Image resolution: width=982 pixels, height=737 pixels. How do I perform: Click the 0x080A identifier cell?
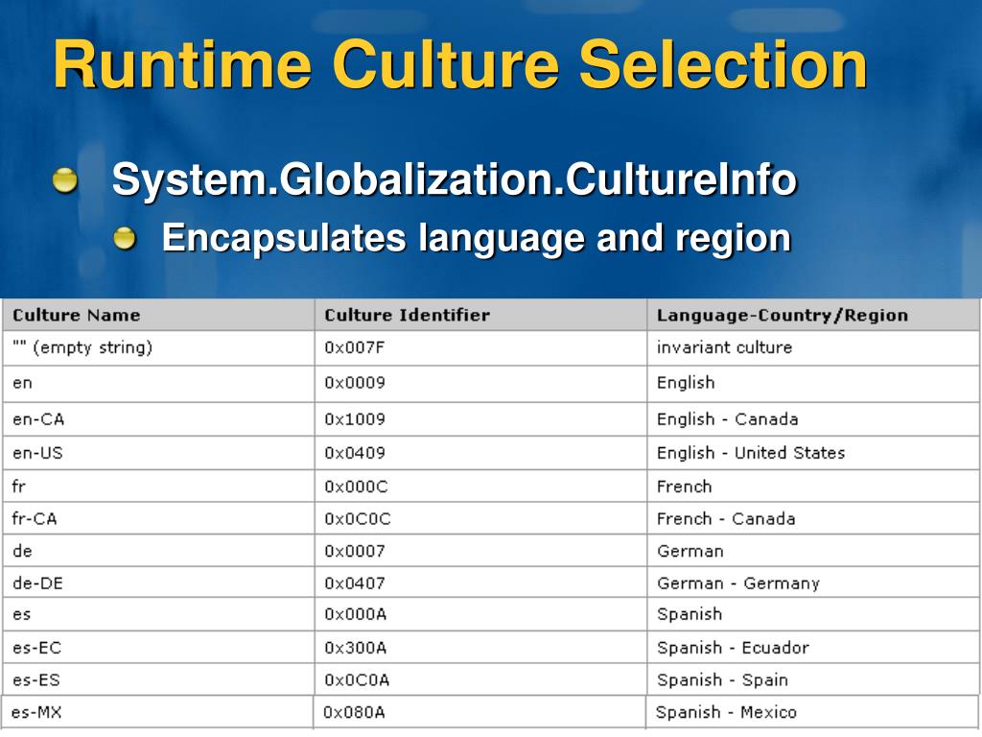pyautogui.click(x=479, y=713)
